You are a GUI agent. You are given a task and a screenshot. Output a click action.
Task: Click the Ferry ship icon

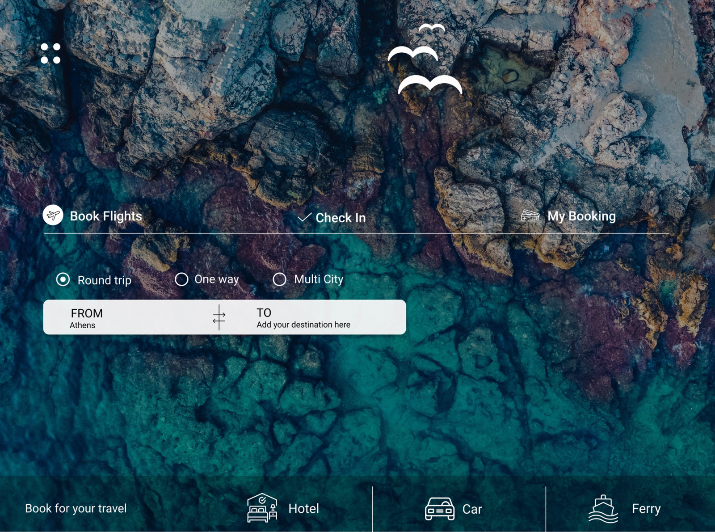tap(604, 507)
